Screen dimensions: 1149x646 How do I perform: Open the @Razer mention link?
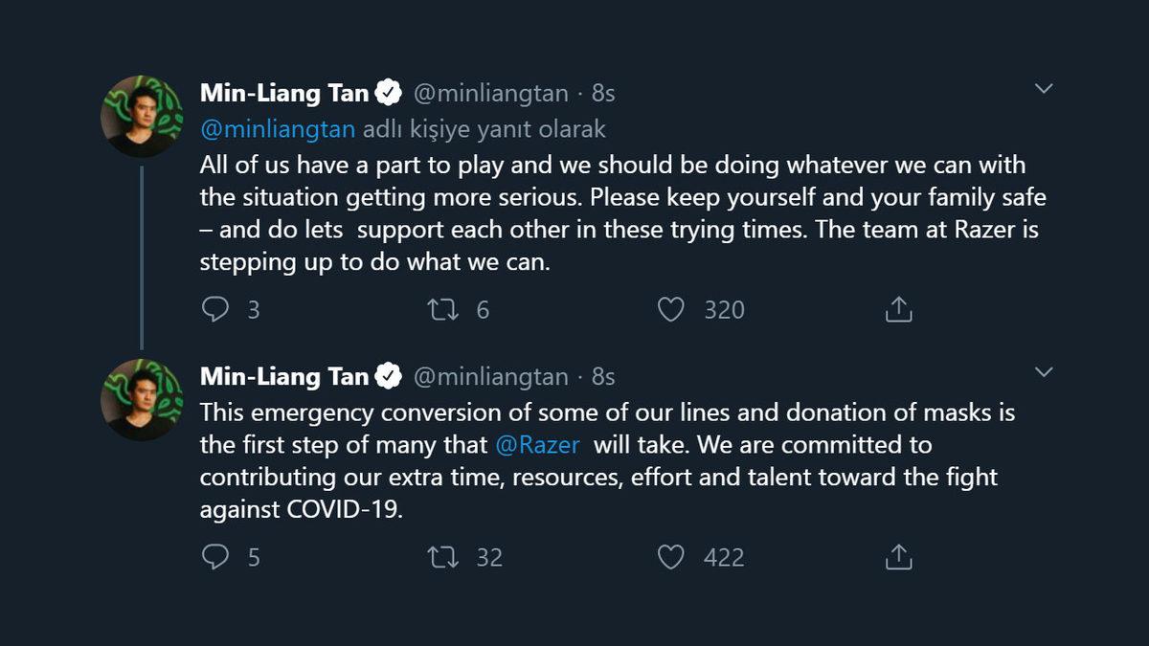[x=538, y=445]
